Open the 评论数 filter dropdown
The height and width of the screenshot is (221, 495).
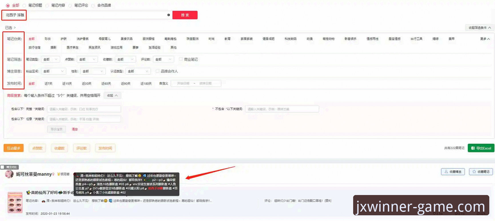(164, 59)
